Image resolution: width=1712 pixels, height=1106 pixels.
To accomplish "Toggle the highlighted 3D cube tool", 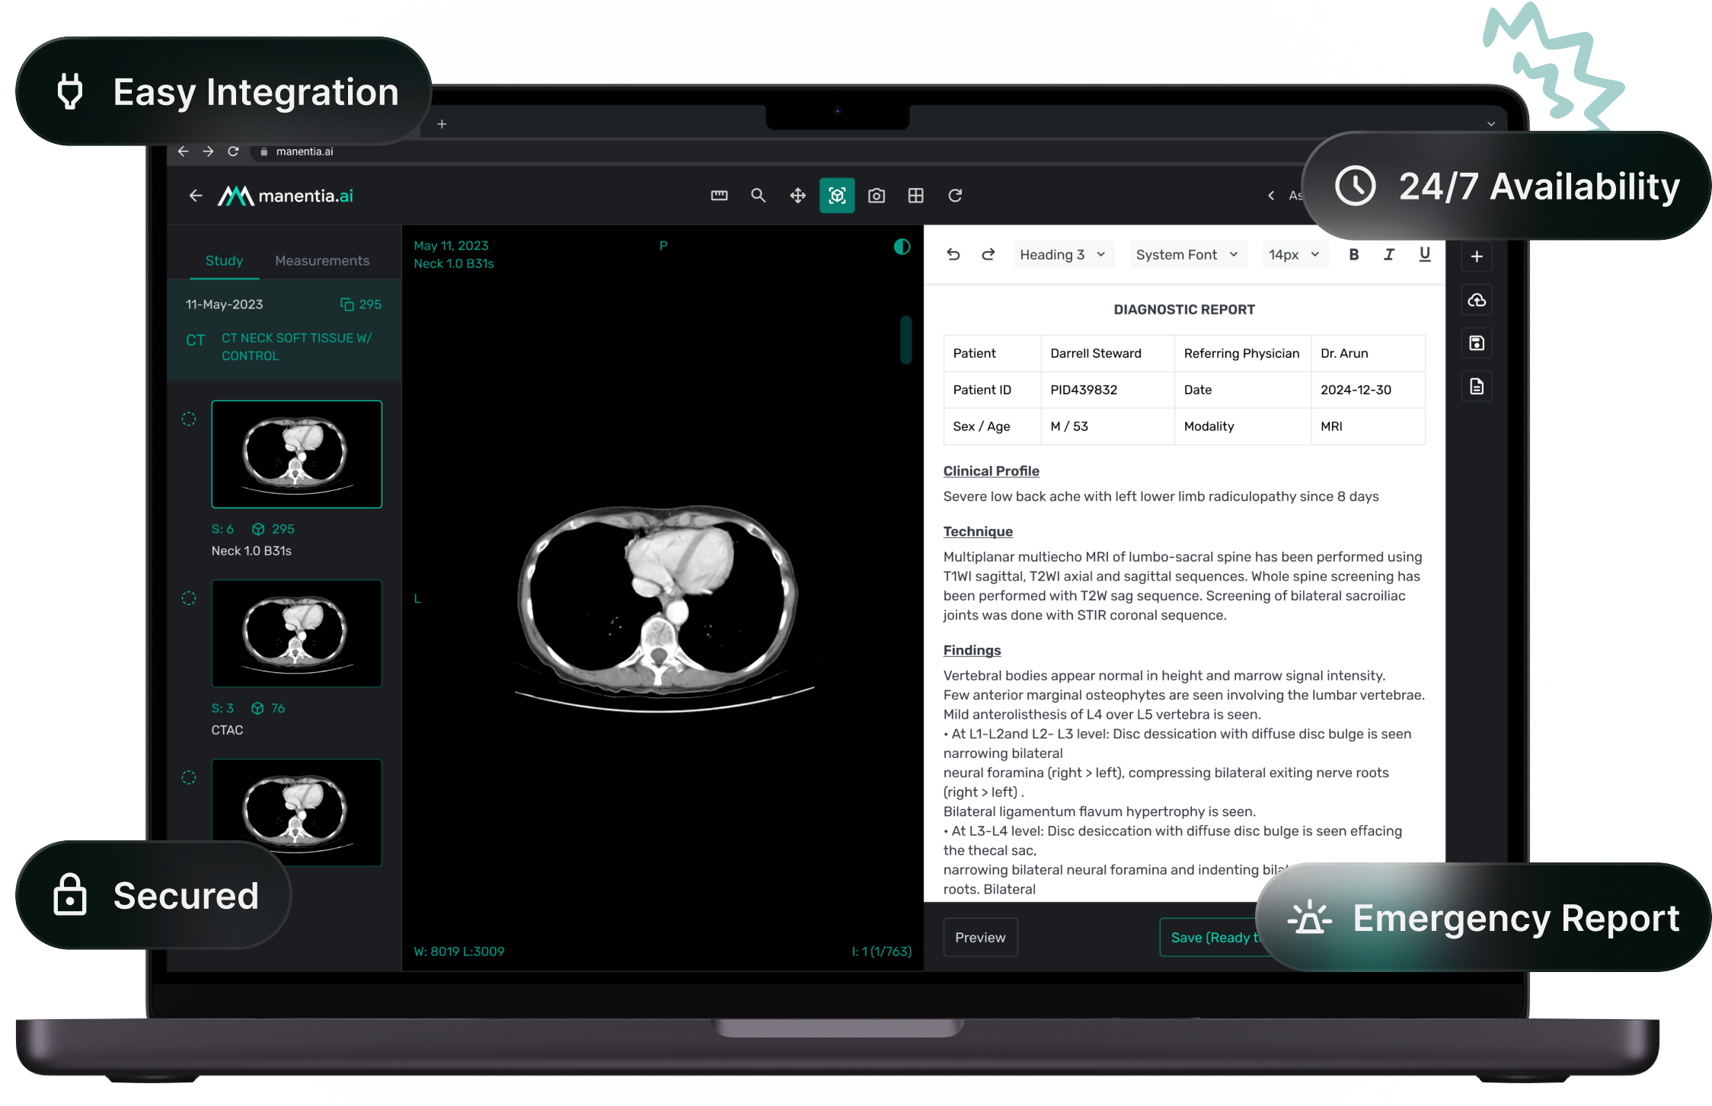I will (837, 196).
